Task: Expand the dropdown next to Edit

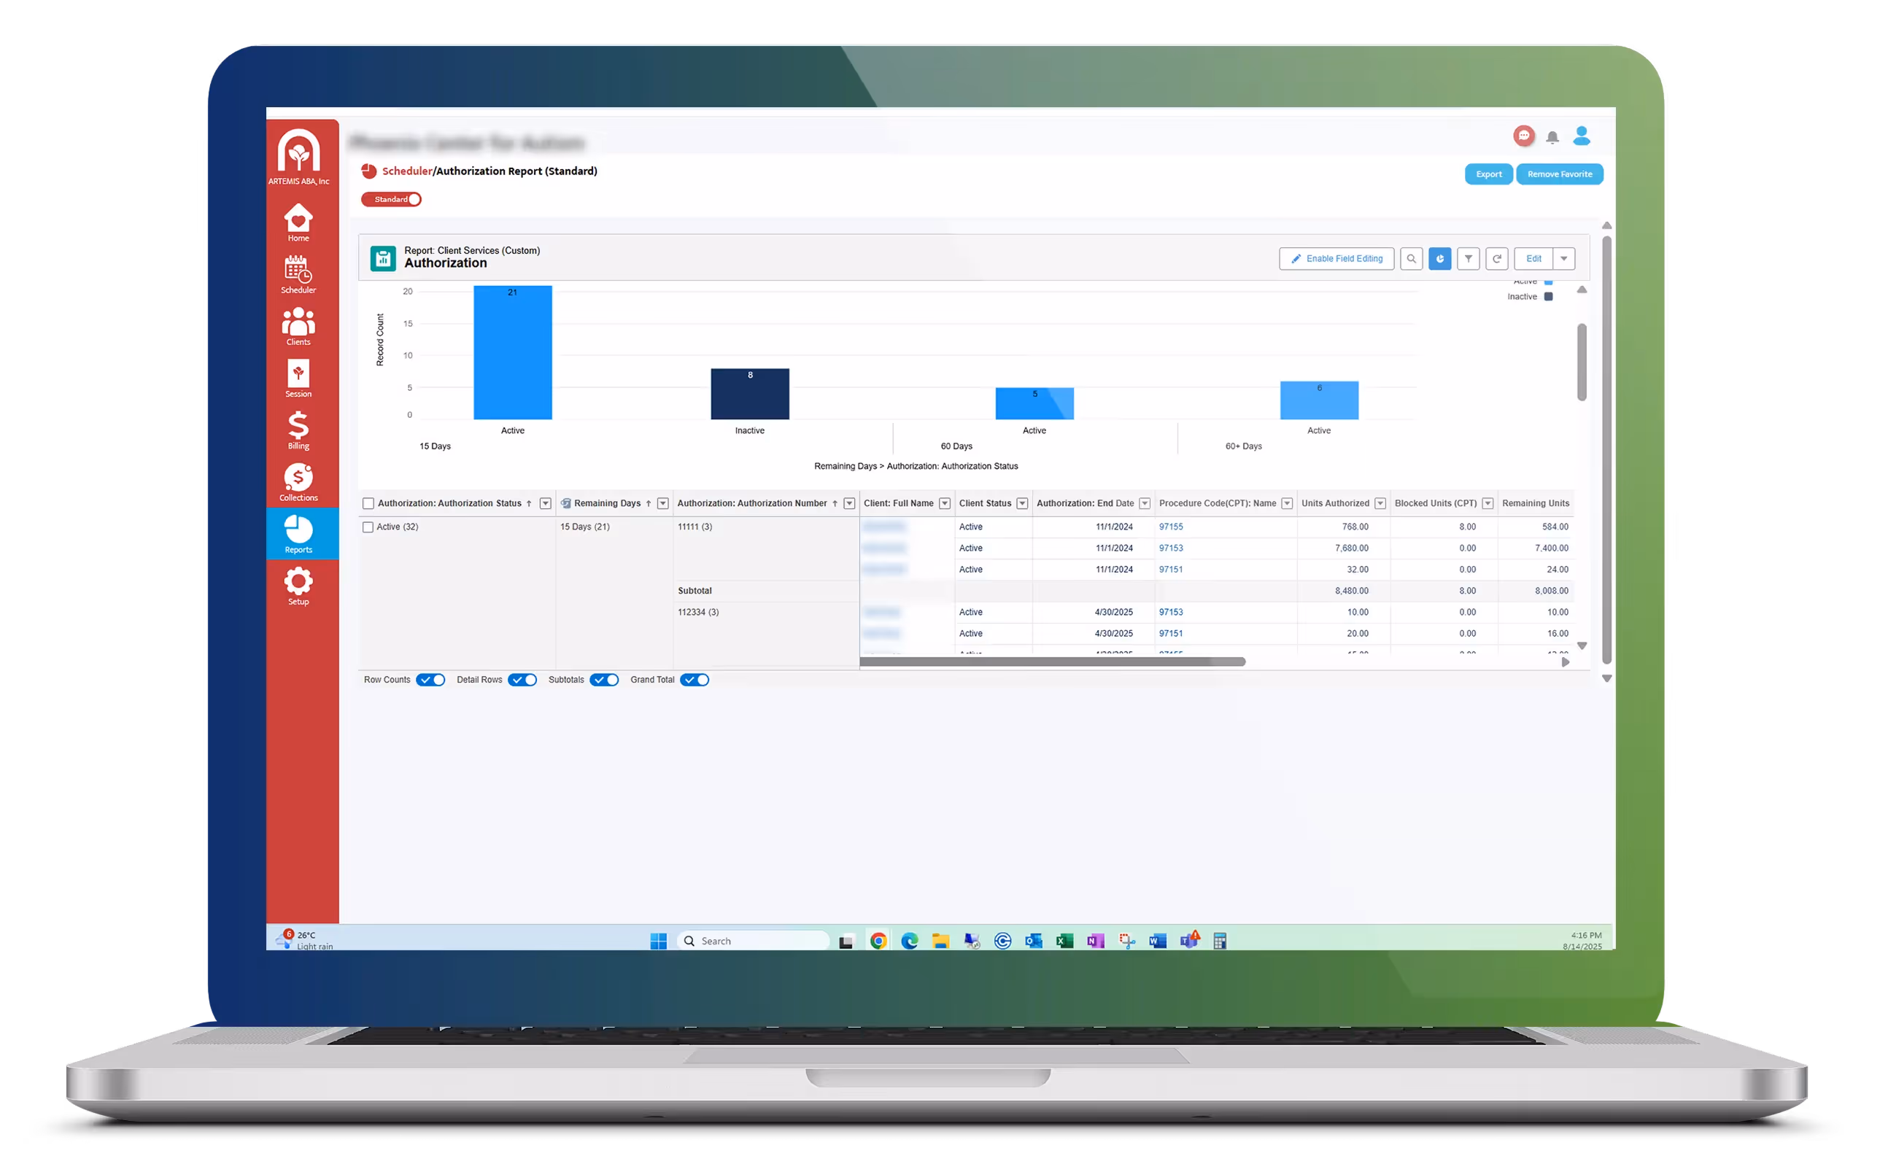Action: click(x=1564, y=259)
